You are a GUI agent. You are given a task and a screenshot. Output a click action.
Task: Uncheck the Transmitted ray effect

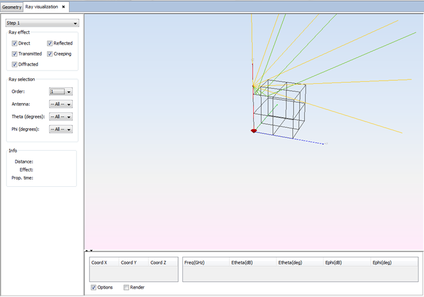coord(14,54)
